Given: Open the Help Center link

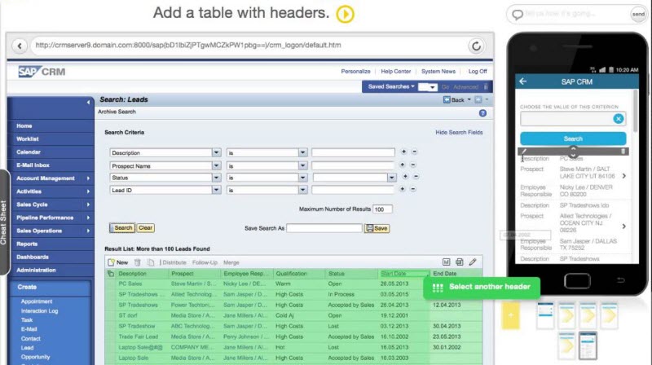Looking at the screenshot, I should 396,72.
